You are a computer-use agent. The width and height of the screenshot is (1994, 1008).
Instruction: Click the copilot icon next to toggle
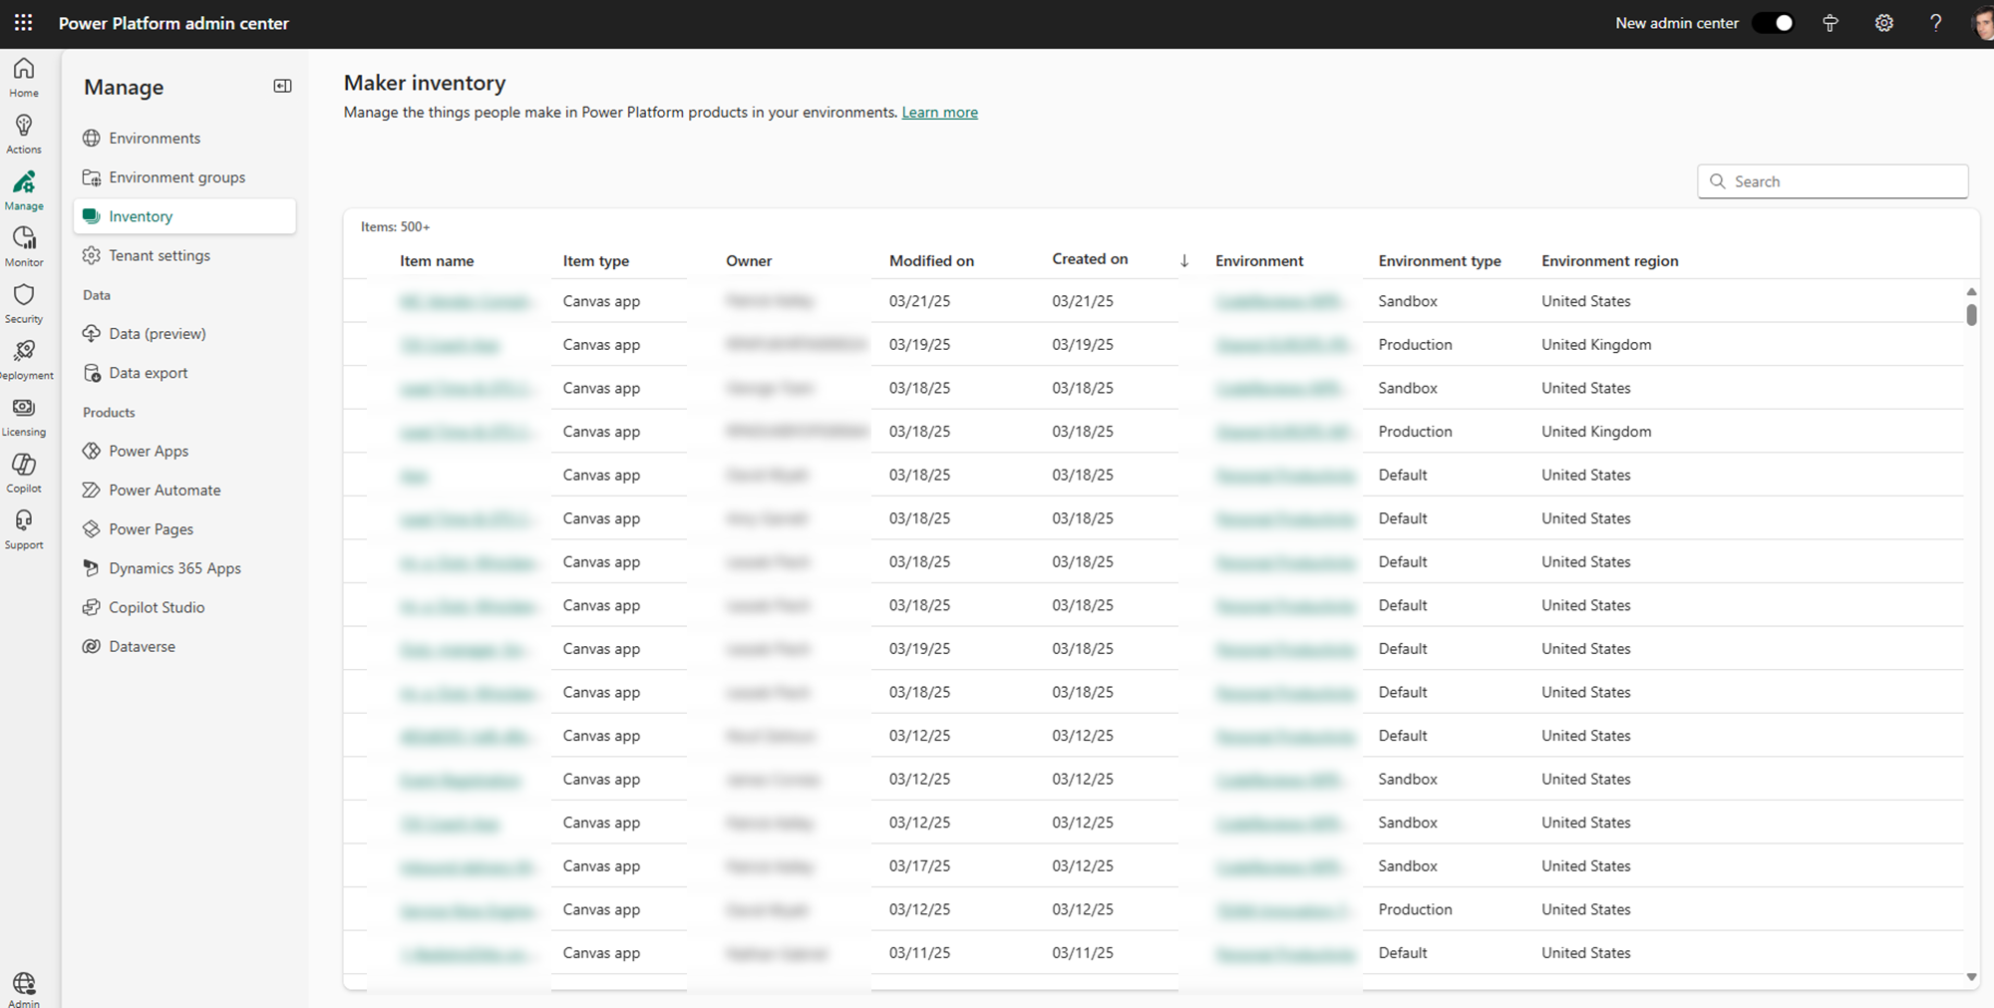coord(1829,23)
